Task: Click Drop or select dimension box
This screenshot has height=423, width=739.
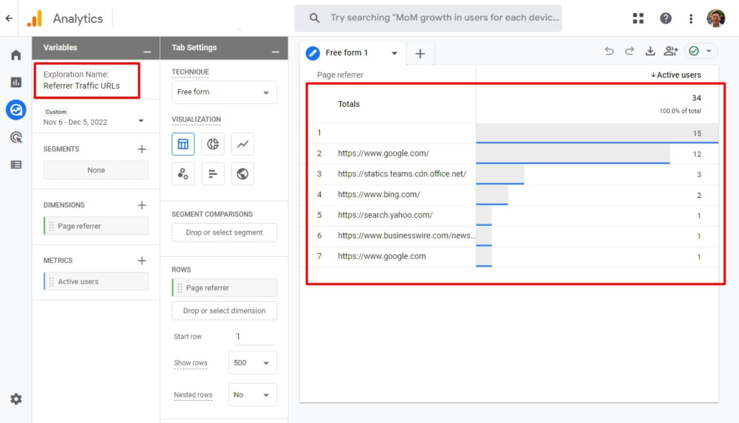Action: [225, 311]
